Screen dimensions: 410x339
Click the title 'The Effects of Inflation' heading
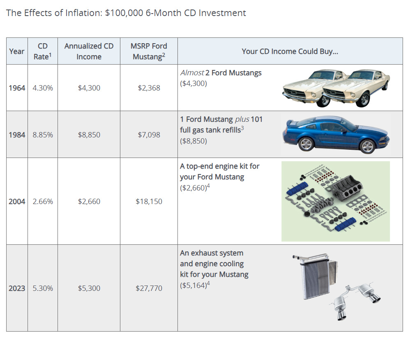pyautogui.click(x=126, y=13)
